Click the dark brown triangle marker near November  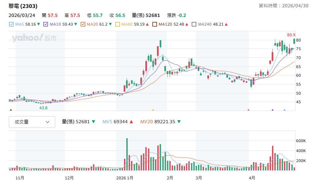11,110
